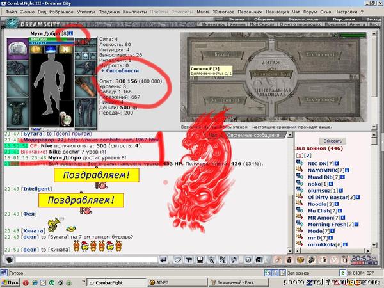Click the chat panel scroll-up arrow
384x288 pixels.
(x=290, y=134)
